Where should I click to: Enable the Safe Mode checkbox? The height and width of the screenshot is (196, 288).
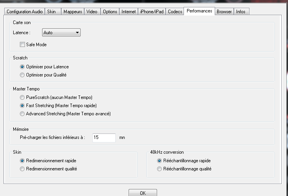[x=23, y=45]
